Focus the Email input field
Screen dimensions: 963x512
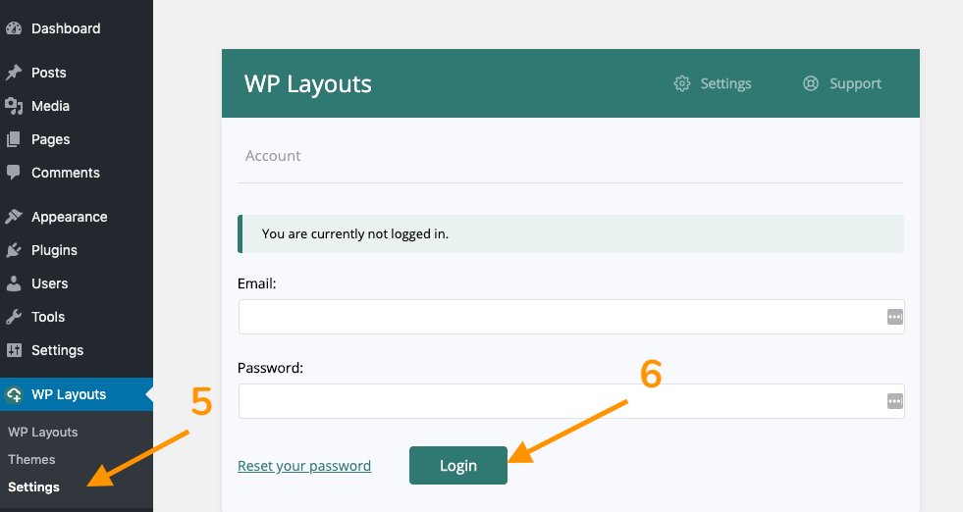point(571,317)
